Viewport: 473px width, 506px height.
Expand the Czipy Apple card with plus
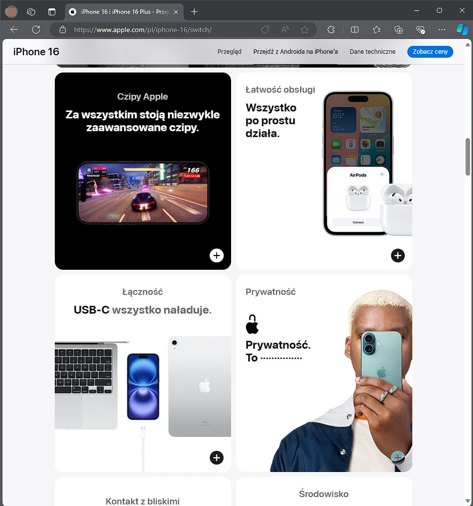pos(216,255)
